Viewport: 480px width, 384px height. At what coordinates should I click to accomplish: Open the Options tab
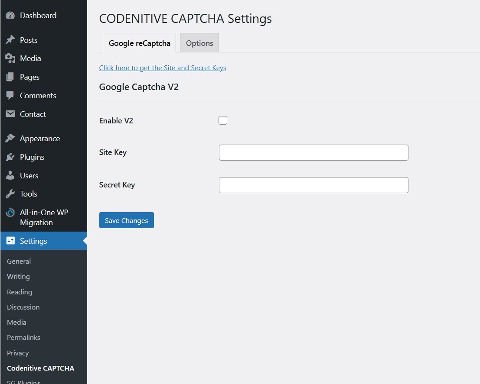[x=199, y=43]
